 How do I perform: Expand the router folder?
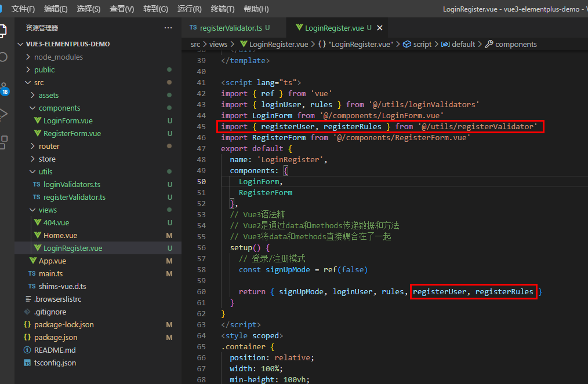point(49,146)
